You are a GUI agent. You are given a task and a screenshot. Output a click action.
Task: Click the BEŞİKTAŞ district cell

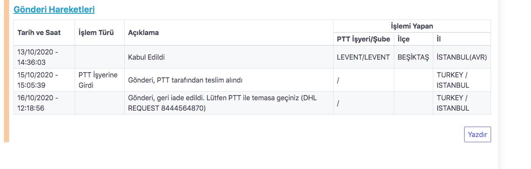coord(413,57)
